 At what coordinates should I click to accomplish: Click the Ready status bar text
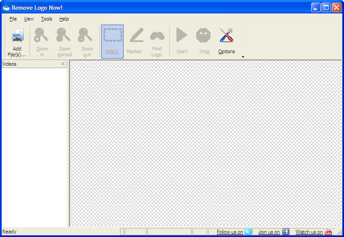(x=9, y=232)
